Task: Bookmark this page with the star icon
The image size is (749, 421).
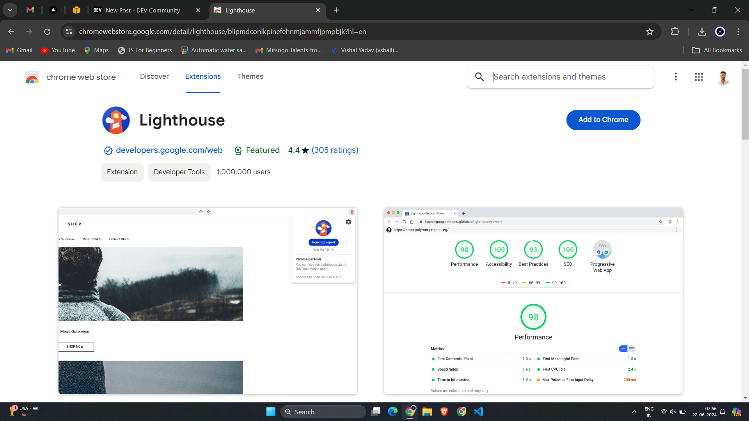Action: tap(650, 32)
